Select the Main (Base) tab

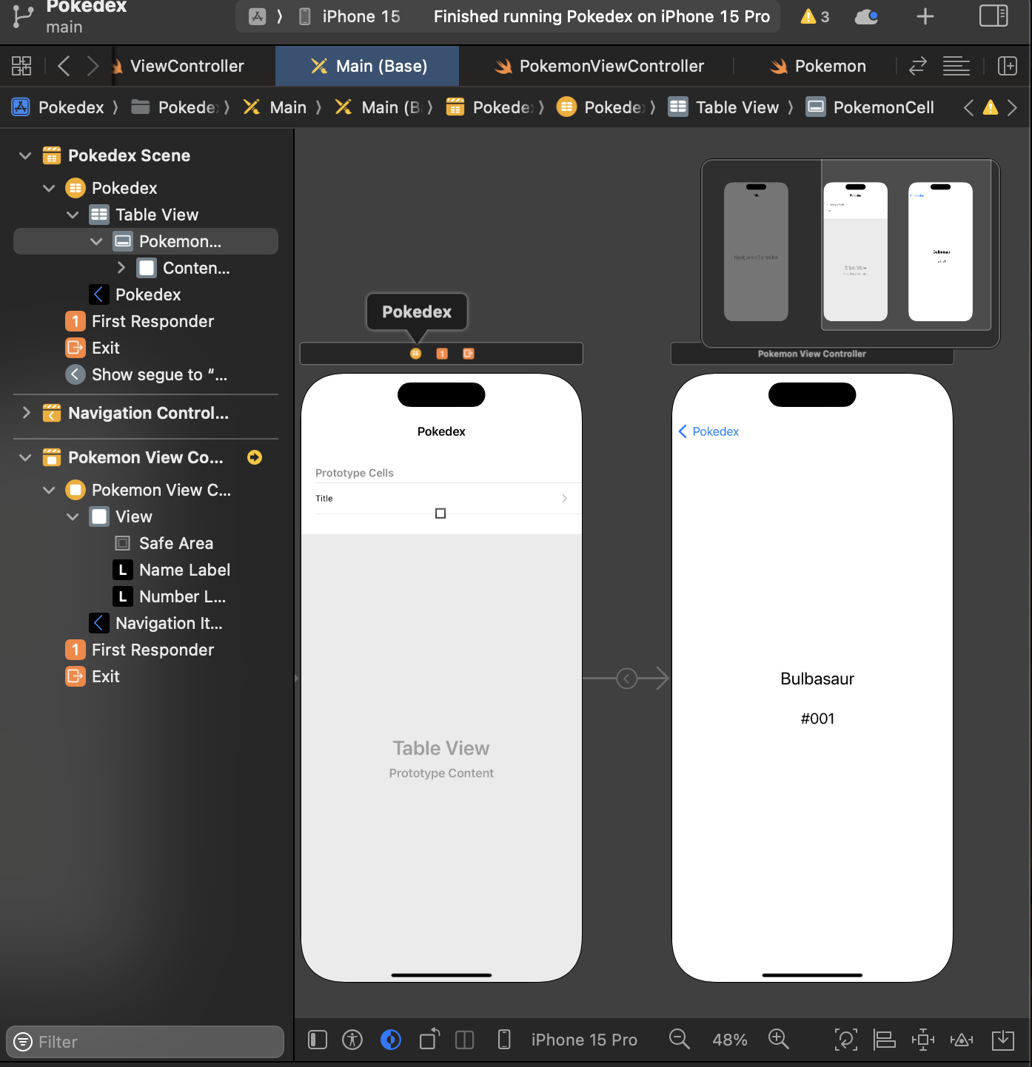click(367, 66)
